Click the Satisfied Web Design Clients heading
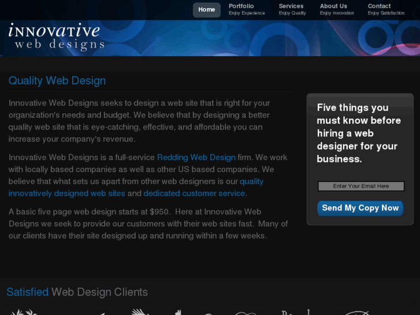 [x=77, y=292]
